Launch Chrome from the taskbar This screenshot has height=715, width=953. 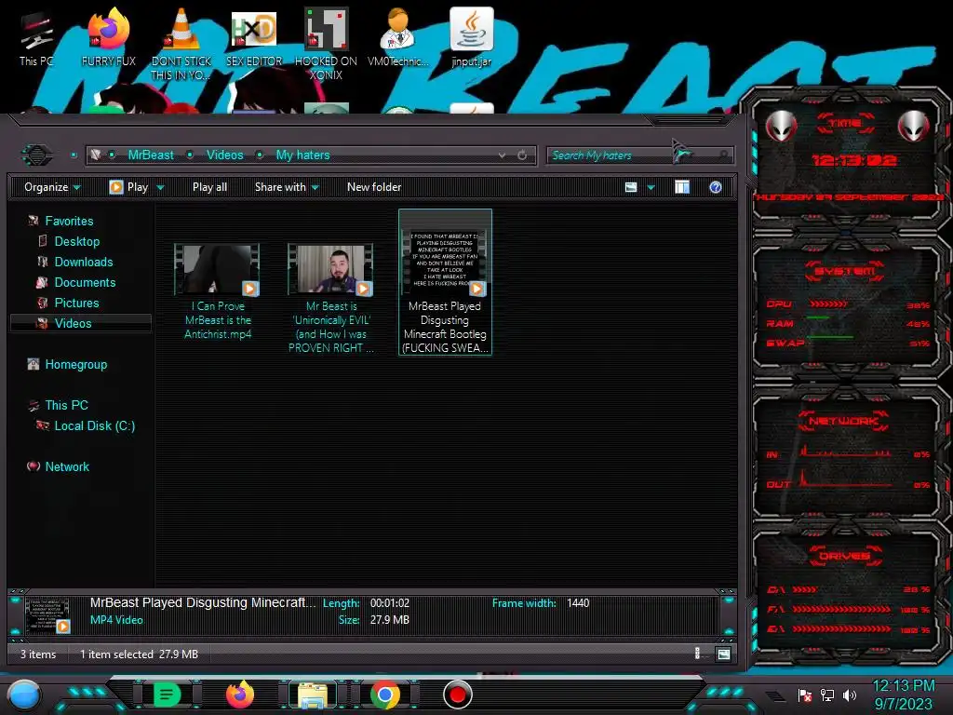click(x=385, y=695)
